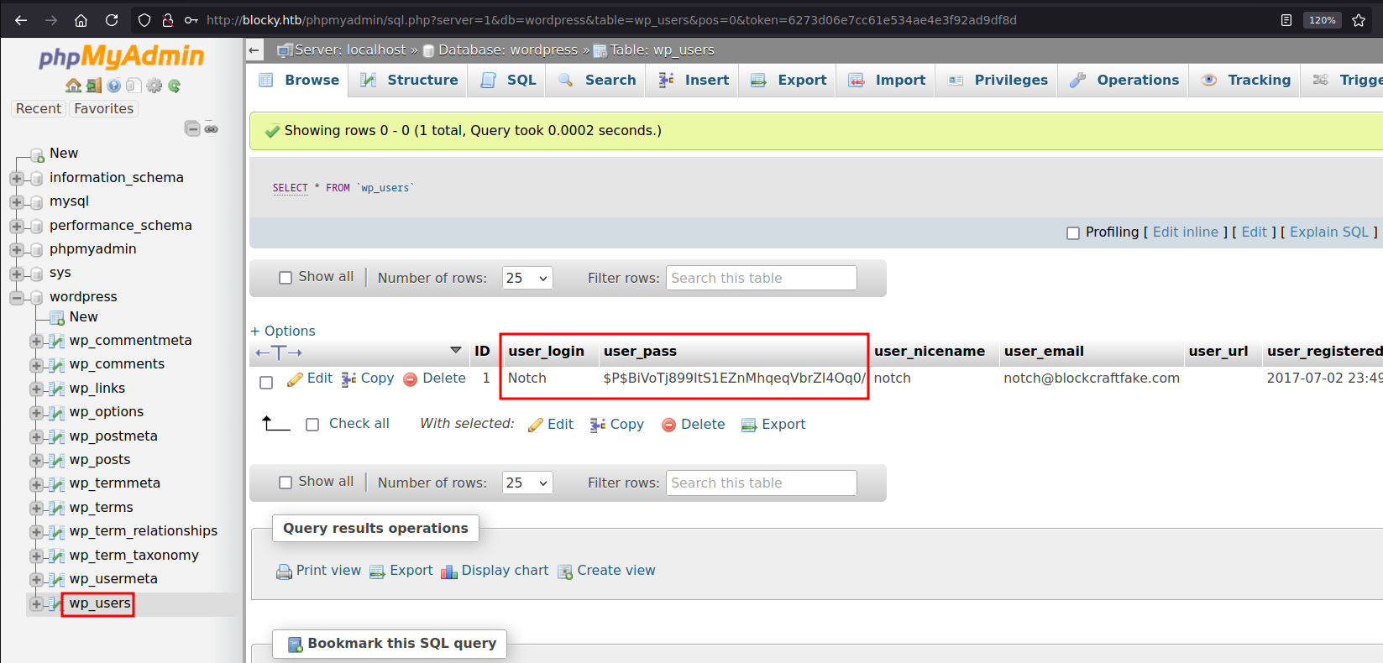The image size is (1383, 663).
Task: Click the Create view link
Action: (616, 571)
